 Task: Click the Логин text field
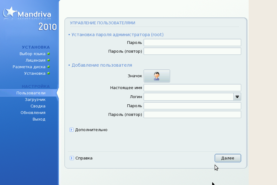point(189,97)
